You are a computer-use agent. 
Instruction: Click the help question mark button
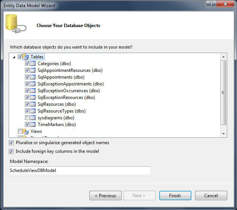click(x=211, y=4)
